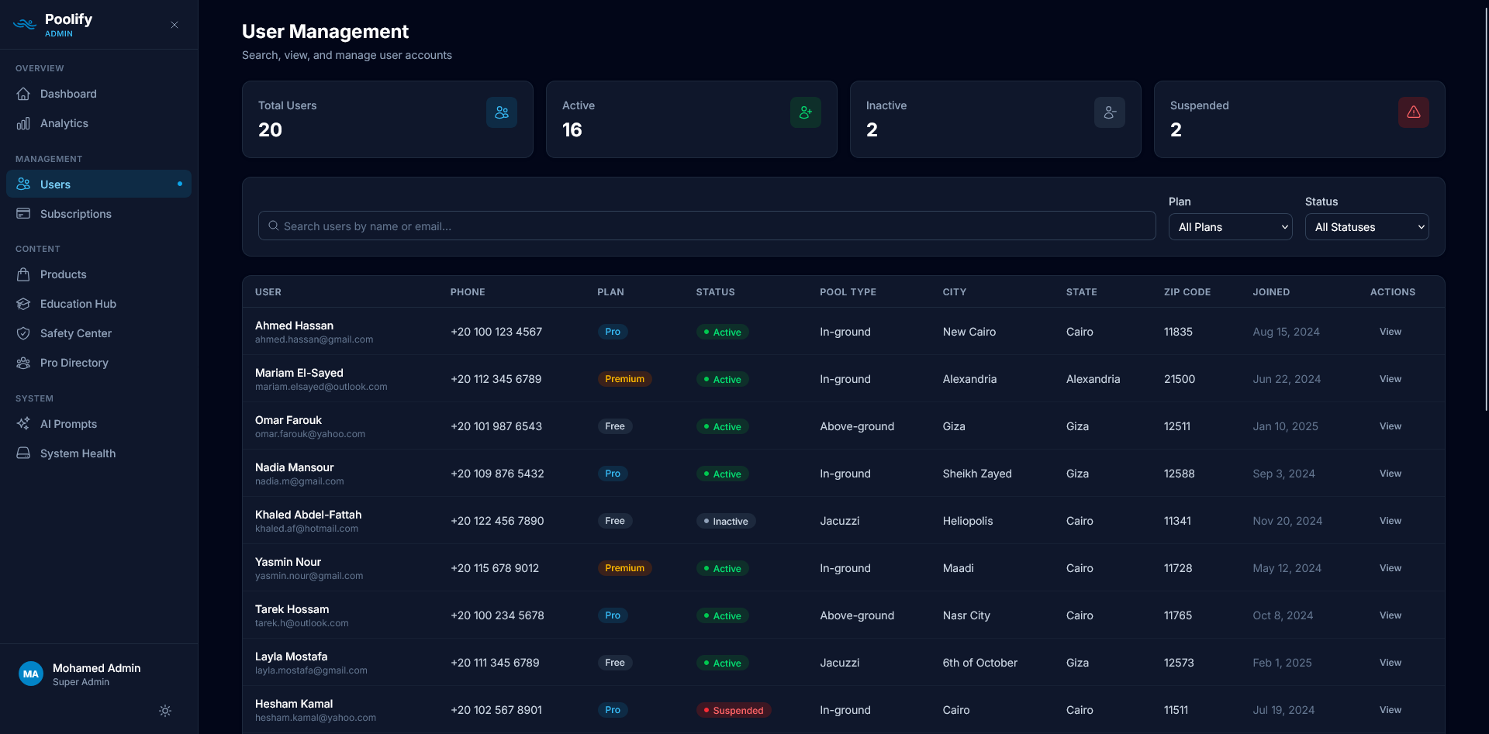Toggle the theme with the sun icon
The height and width of the screenshot is (734, 1489).
(x=165, y=711)
